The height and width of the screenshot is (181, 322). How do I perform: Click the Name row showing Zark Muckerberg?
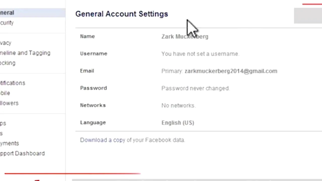click(185, 37)
